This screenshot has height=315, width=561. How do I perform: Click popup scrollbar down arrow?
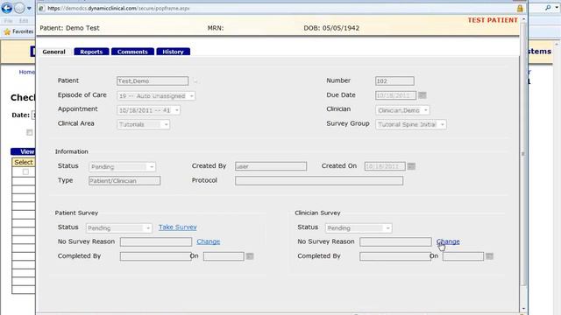[523, 309]
